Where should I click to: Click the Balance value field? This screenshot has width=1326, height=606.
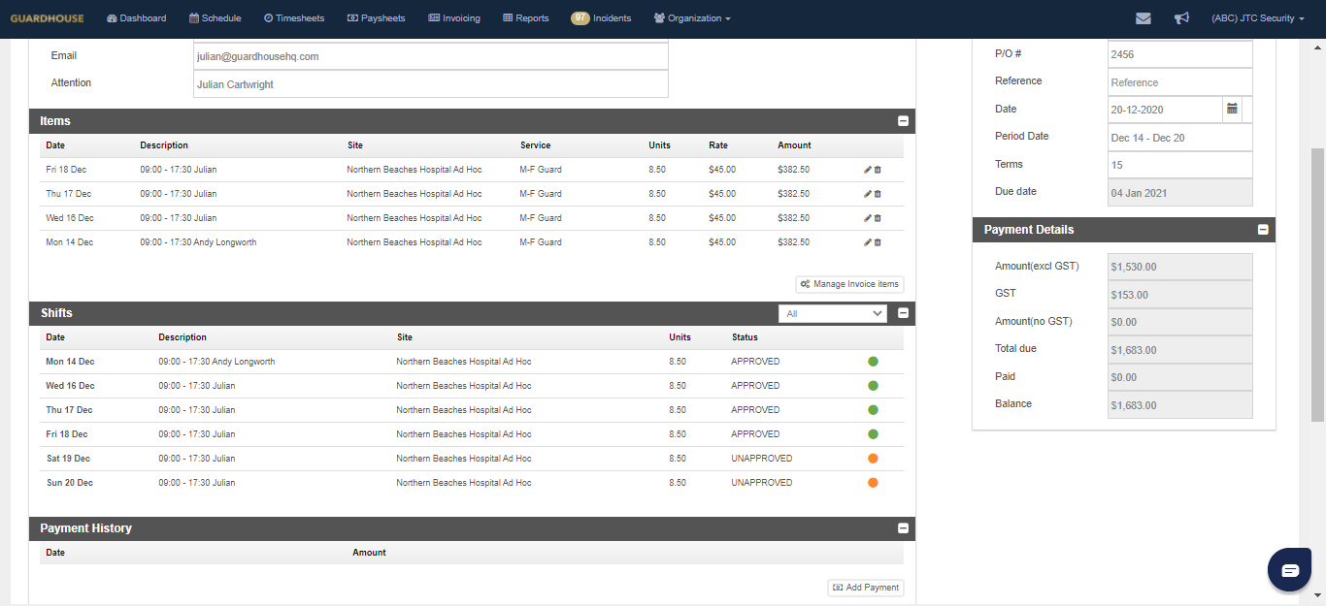1180,404
